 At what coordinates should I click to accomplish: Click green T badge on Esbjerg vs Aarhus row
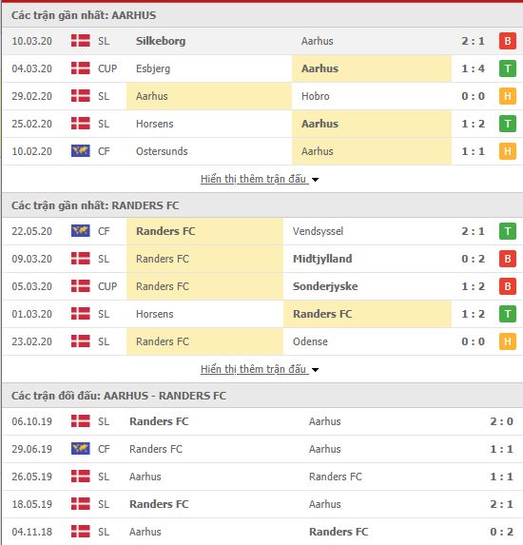click(508, 68)
